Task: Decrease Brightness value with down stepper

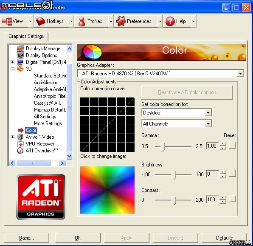Action: point(223,176)
